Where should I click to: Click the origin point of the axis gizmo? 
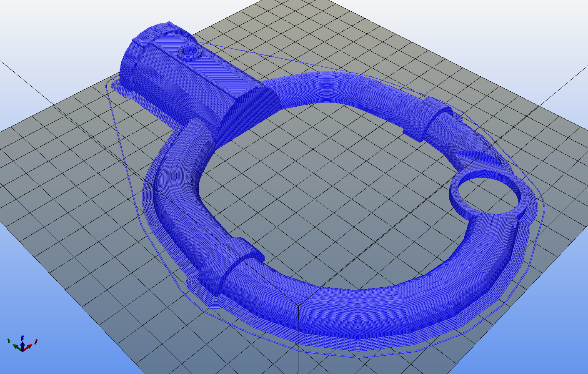(x=22, y=351)
